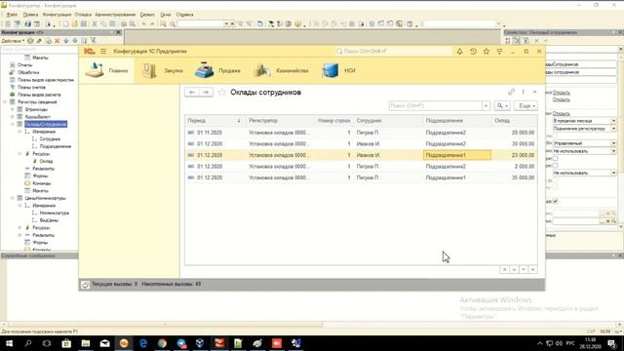
Task: Click main 1C search field
Action: pyautogui.click(x=393, y=52)
